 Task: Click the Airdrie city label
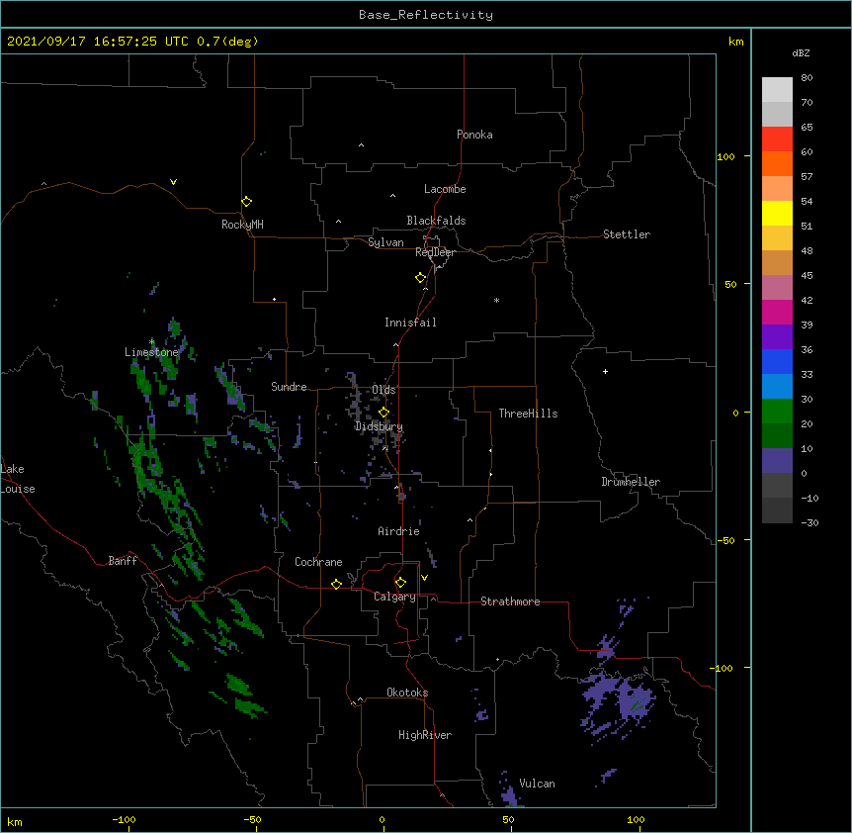click(399, 531)
